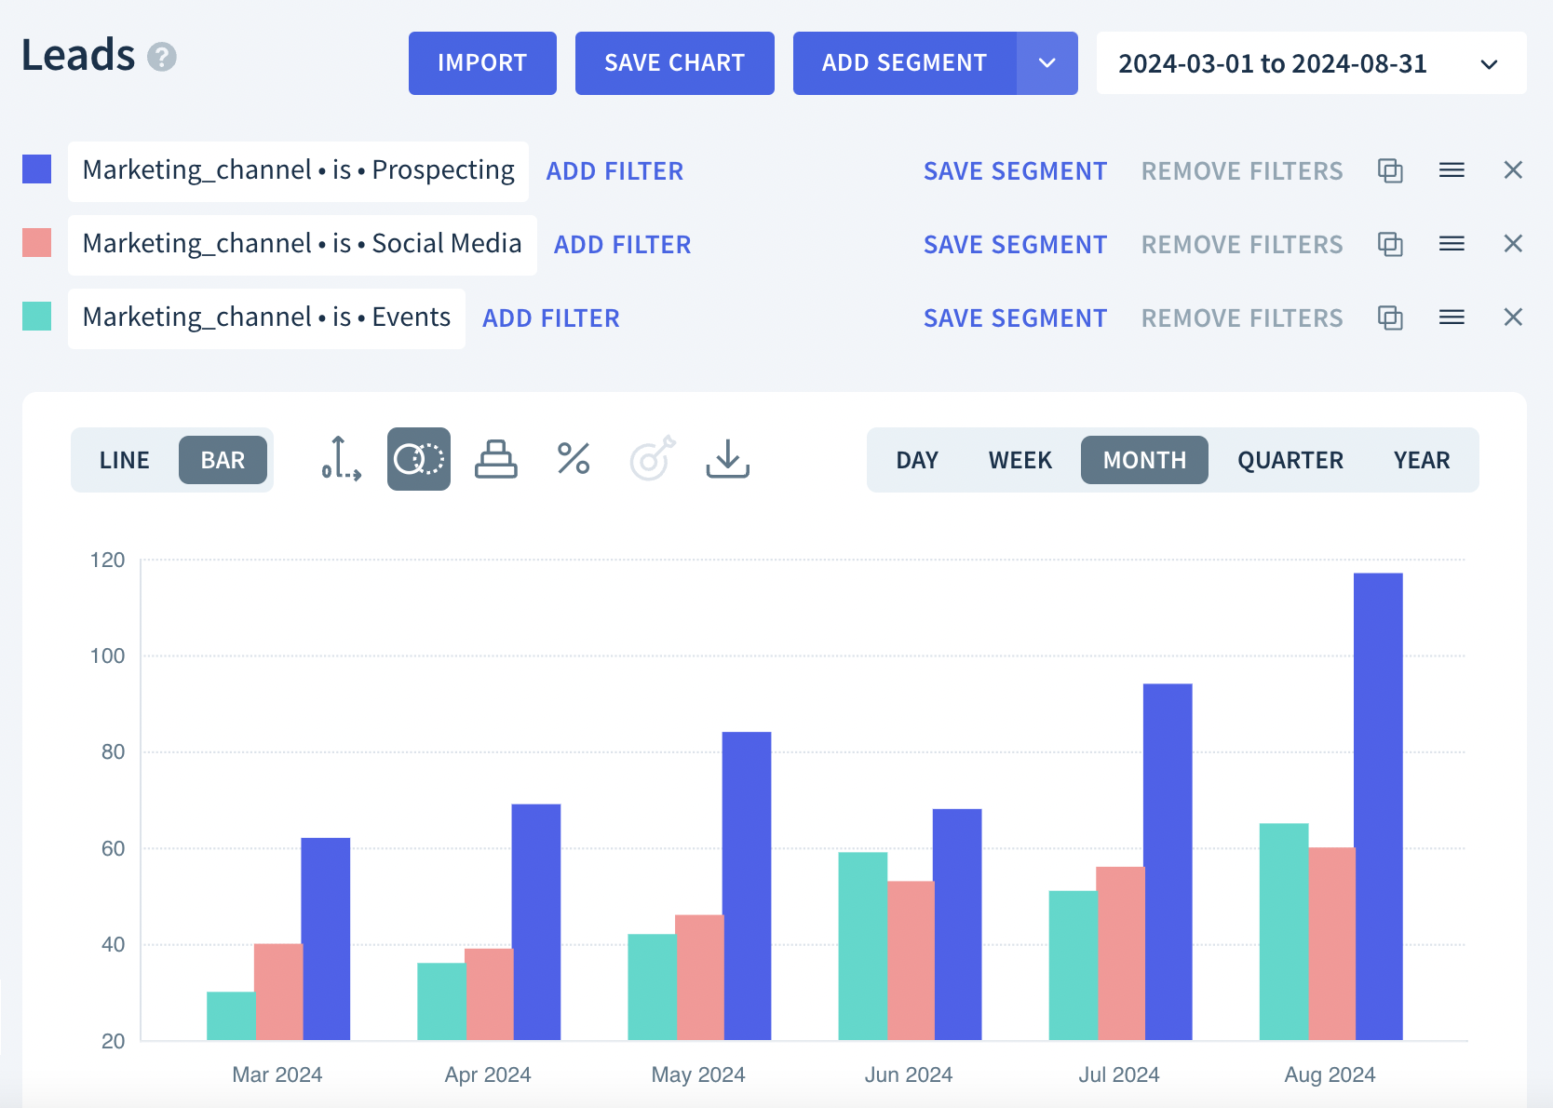
Task: Click the pink Social Media segment color swatch
Action: point(37,243)
